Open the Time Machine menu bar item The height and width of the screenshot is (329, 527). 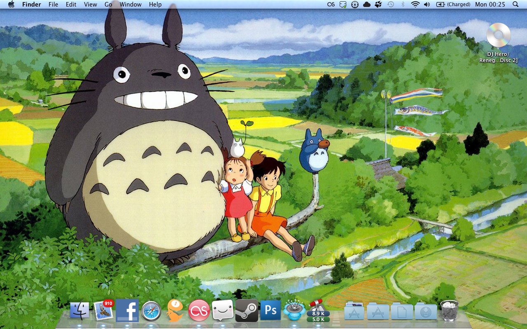point(390,5)
